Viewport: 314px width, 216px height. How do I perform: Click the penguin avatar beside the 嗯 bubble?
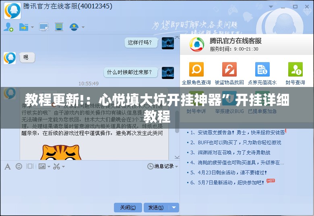tap(10, 58)
